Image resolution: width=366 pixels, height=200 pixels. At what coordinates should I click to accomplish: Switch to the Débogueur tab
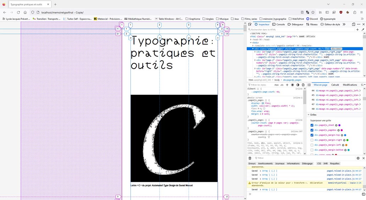(x=295, y=24)
